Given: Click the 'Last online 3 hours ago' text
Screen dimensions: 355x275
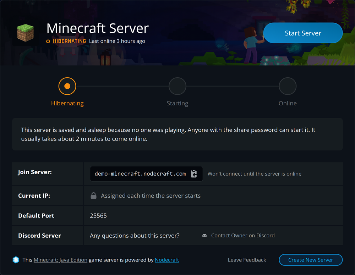Looking at the screenshot, I should (x=117, y=41).
